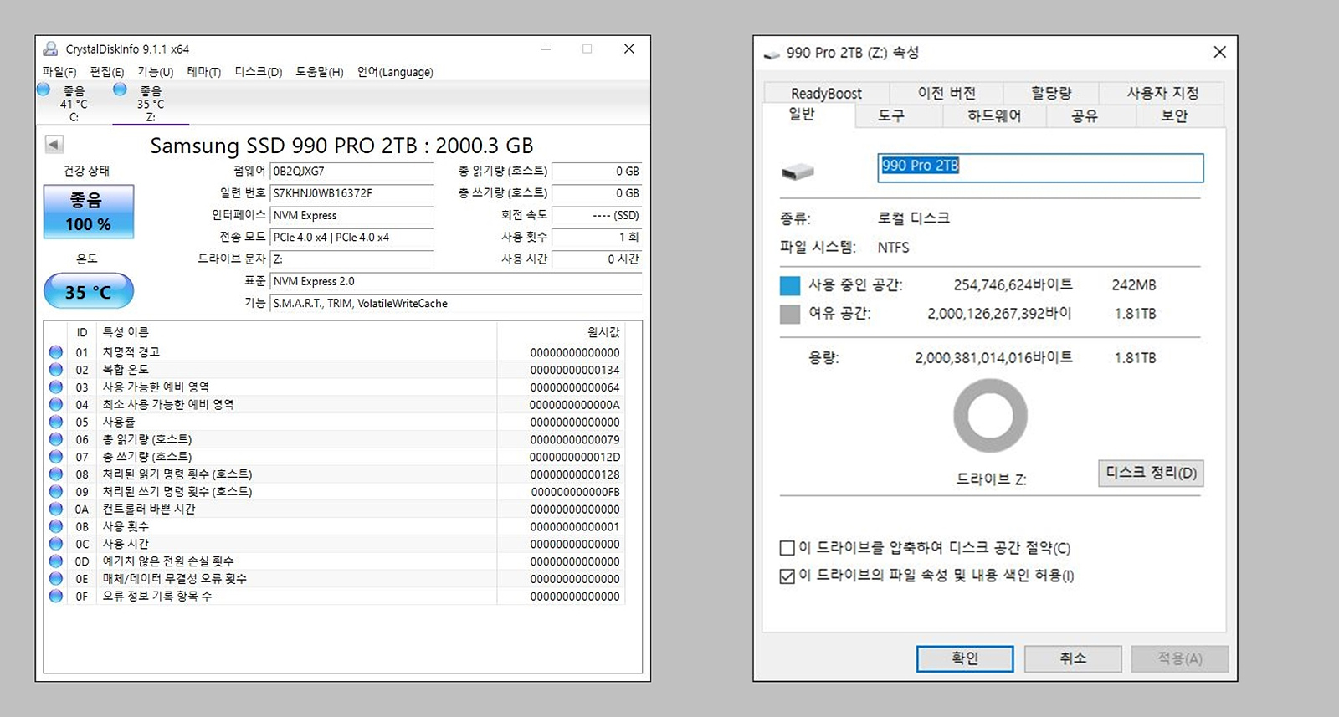The width and height of the screenshot is (1339, 717).
Task: Toggle file content indexing checkbox
Action: [x=787, y=576]
